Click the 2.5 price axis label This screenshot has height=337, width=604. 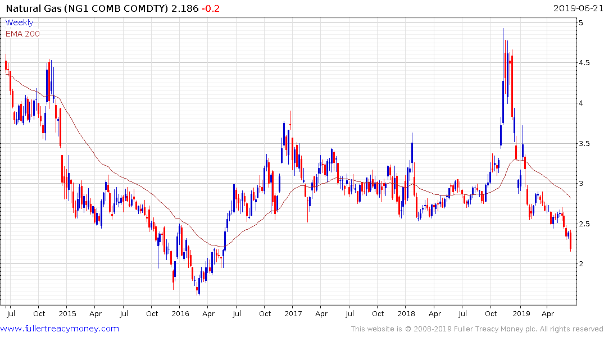(585, 224)
